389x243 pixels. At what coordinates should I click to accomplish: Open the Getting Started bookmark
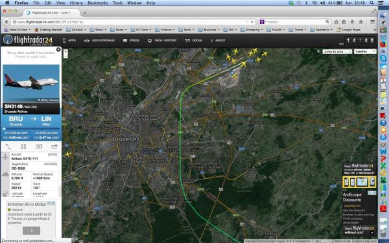point(48,30)
